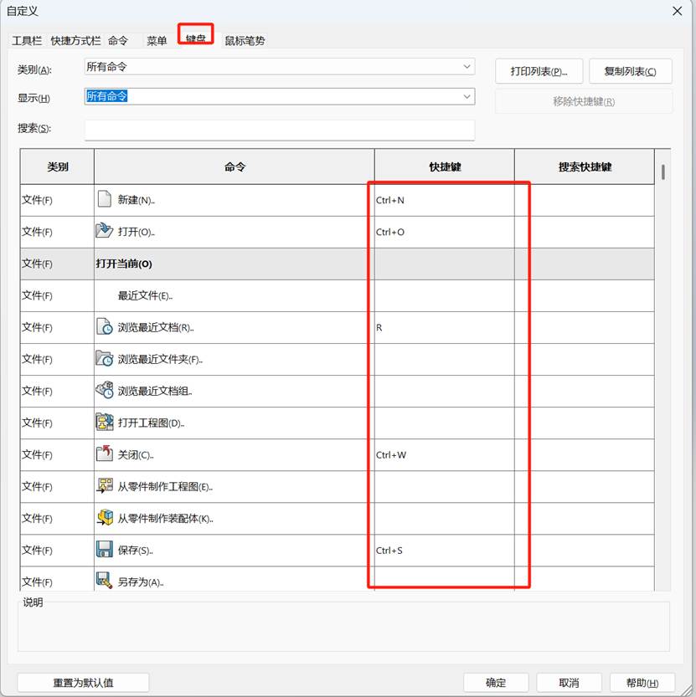Viewport: 696px width, 697px height.
Task: Switch to the 菜单 tab
Action: (x=157, y=41)
